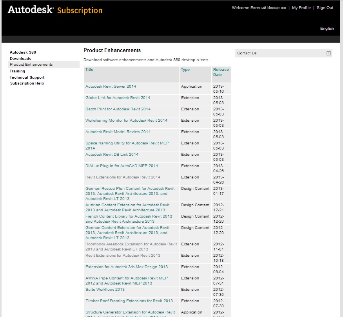343x317 pixels.
Task: Click release date 2012-09-04
Action: tap(218, 269)
